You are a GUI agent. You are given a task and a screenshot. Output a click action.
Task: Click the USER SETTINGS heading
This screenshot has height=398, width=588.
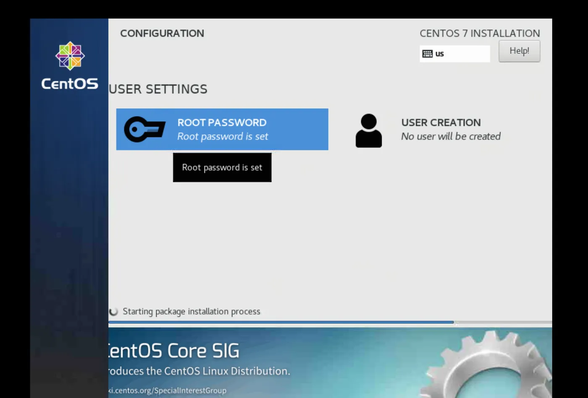(x=158, y=89)
